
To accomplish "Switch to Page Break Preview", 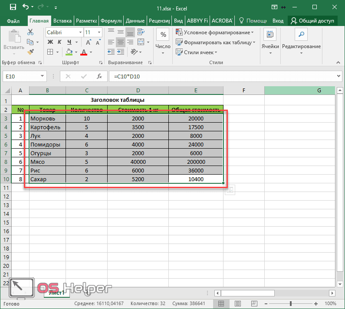I will pyautogui.click(x=254, y=303).
